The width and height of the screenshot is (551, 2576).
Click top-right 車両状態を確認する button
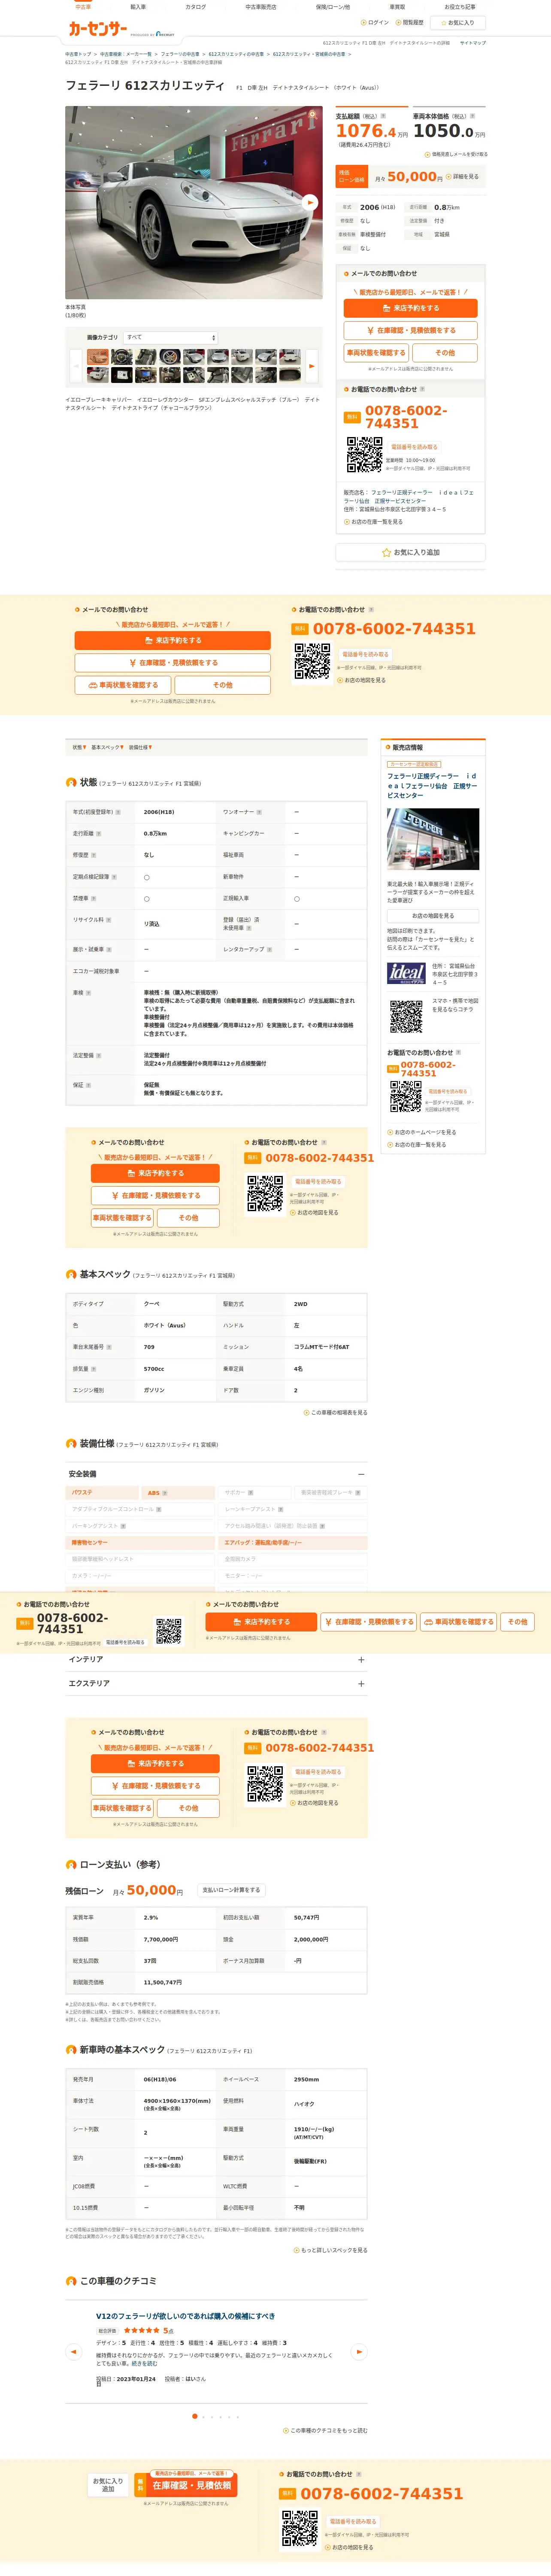[376, 353]
